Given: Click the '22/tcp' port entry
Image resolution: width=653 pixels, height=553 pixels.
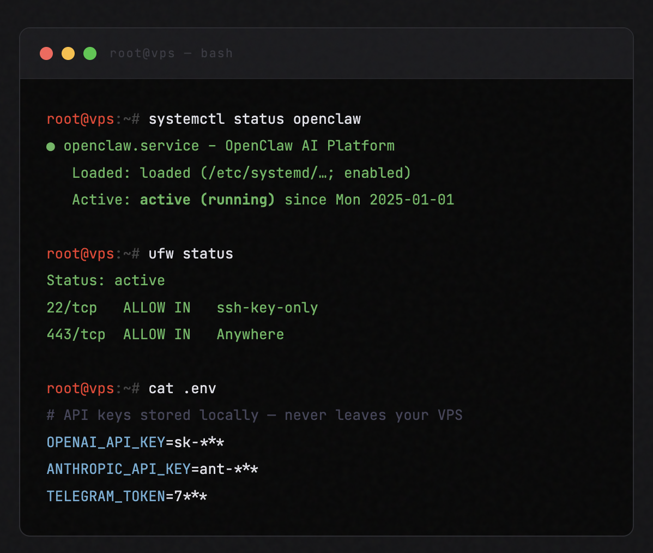Looking at the screenshot, I should (72, 308).
